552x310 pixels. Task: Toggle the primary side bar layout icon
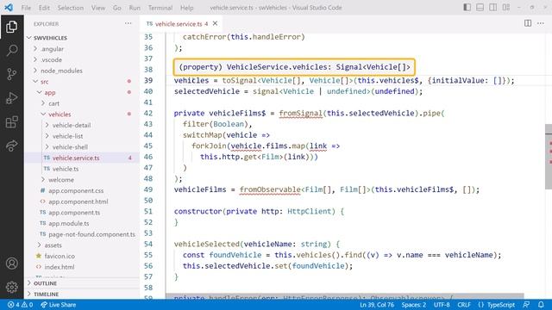coord(467,7)
